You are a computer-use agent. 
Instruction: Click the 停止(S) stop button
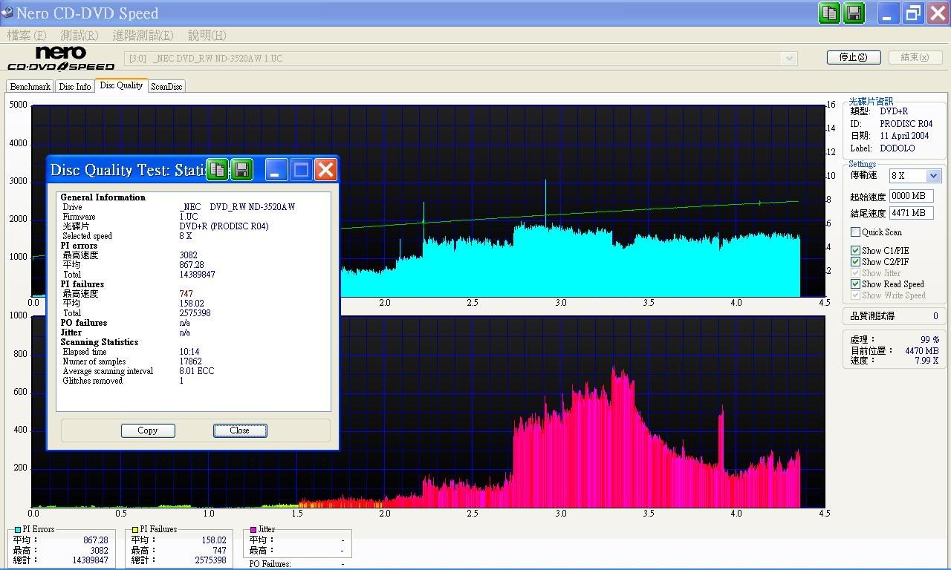coord(854,57)
